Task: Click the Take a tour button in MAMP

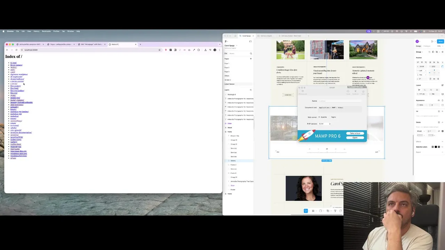Action: (355, 134)
